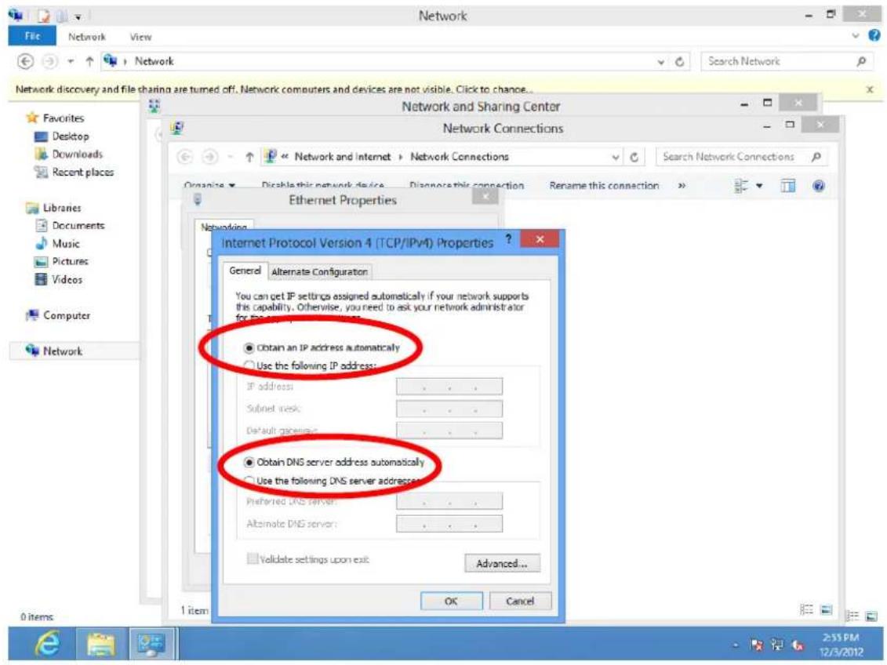Select Obtain DNS server address automatically
Screen dimensions: 887x665
pos(334,462)
